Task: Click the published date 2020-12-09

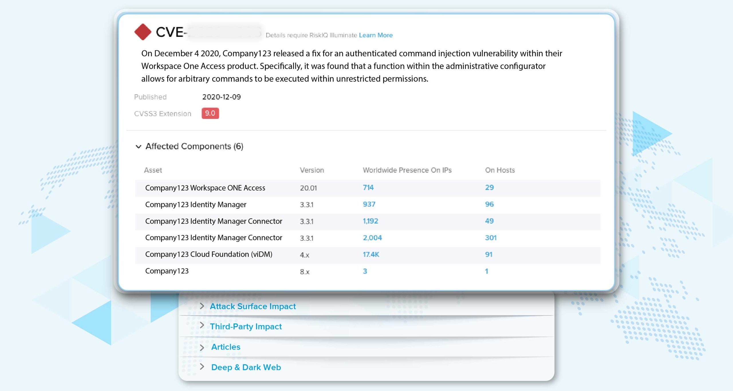Action: pos(221,97)
